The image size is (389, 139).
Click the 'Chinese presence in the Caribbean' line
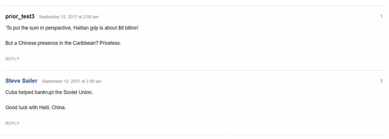[63, 43]
